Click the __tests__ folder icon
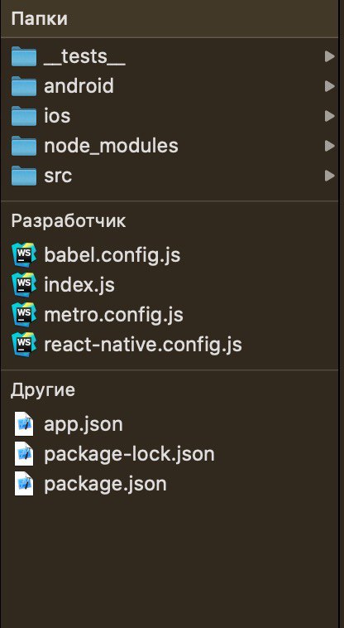Image resolution: width=344 pixels, height=628 pixels. pyautogui.click(x=24, y=56)
